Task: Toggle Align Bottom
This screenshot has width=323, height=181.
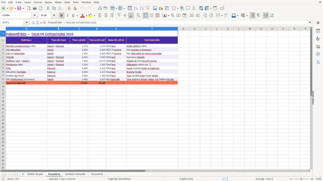Action: coord(131,15)
